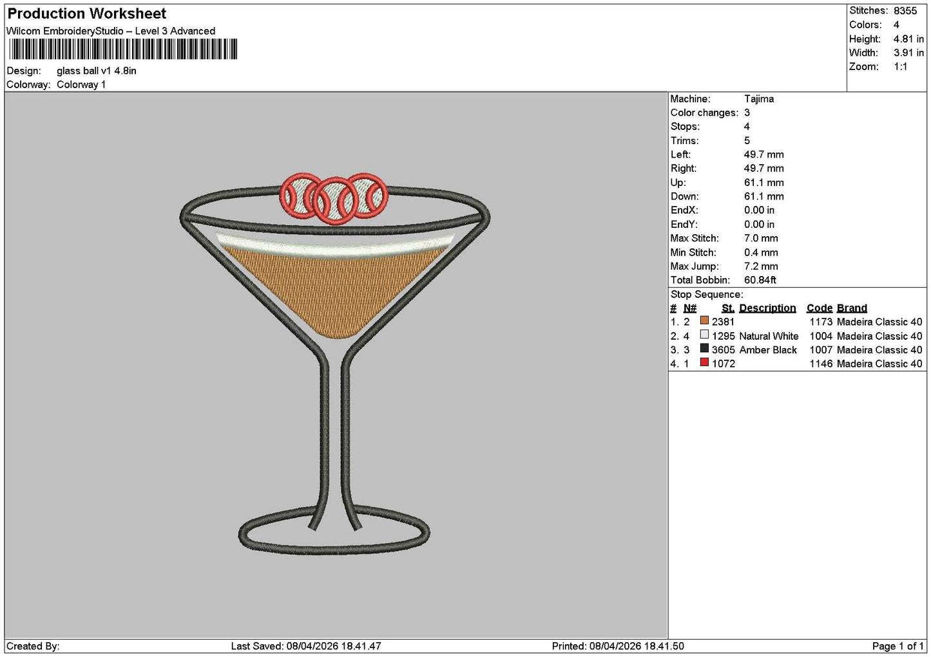The width and height of the screenshot is (931, 657).
Task: Click the Max Stitch value '7.0 mm'
Action: [761, 238]
